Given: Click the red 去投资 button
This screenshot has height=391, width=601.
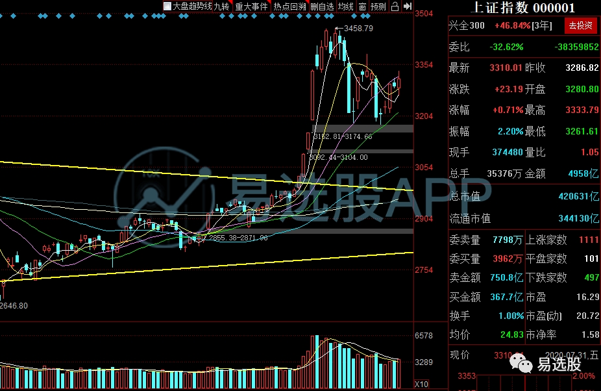Looking at the screenshot, I should [x=580, y=26].
